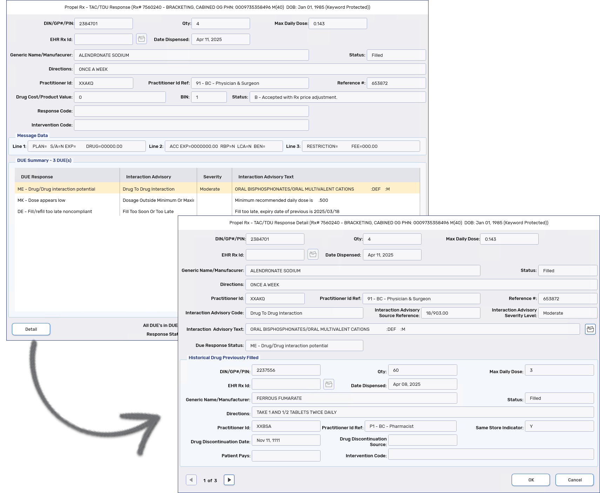Click the folder icon beside top EHR Rx Id
Screen dimensions: 600x493
click(x=141, y=39)
